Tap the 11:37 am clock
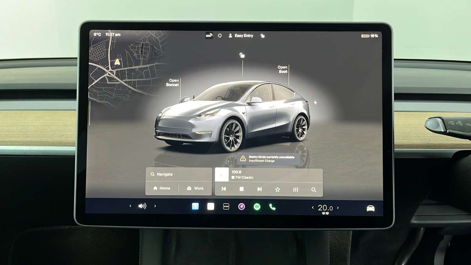471x265 pixels. pos(113,35)
